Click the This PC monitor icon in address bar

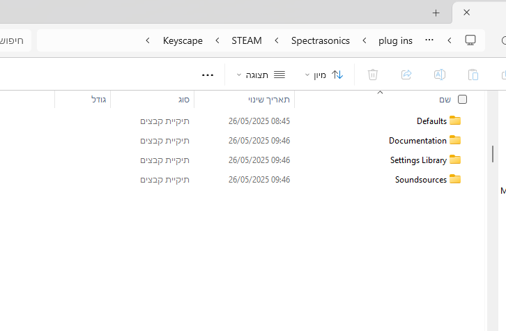click(470, 40)
